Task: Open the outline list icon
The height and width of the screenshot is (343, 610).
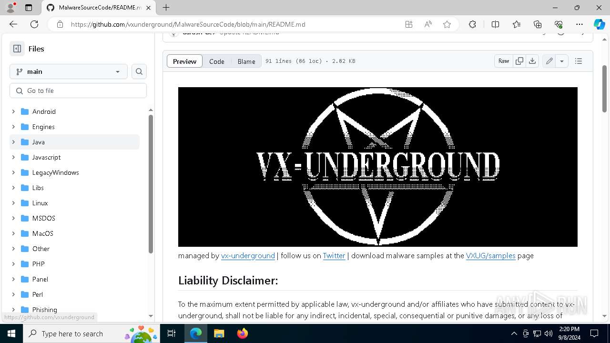Action: (579, 61)
